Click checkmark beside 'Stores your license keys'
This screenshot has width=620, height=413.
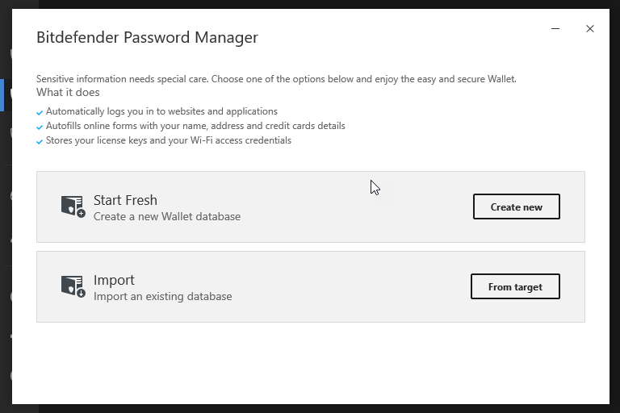pos(40,142)
